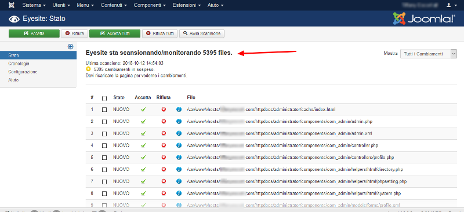Click the Joomla logo icon in top menu bar
The image size is (464, 212).
(x=11, y=5)
